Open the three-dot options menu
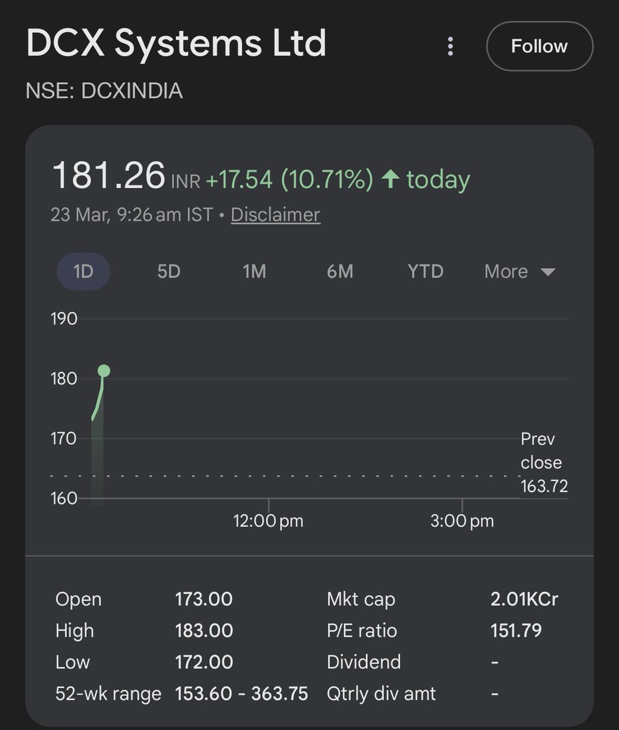Screen dimensions: 619x730 451,46
